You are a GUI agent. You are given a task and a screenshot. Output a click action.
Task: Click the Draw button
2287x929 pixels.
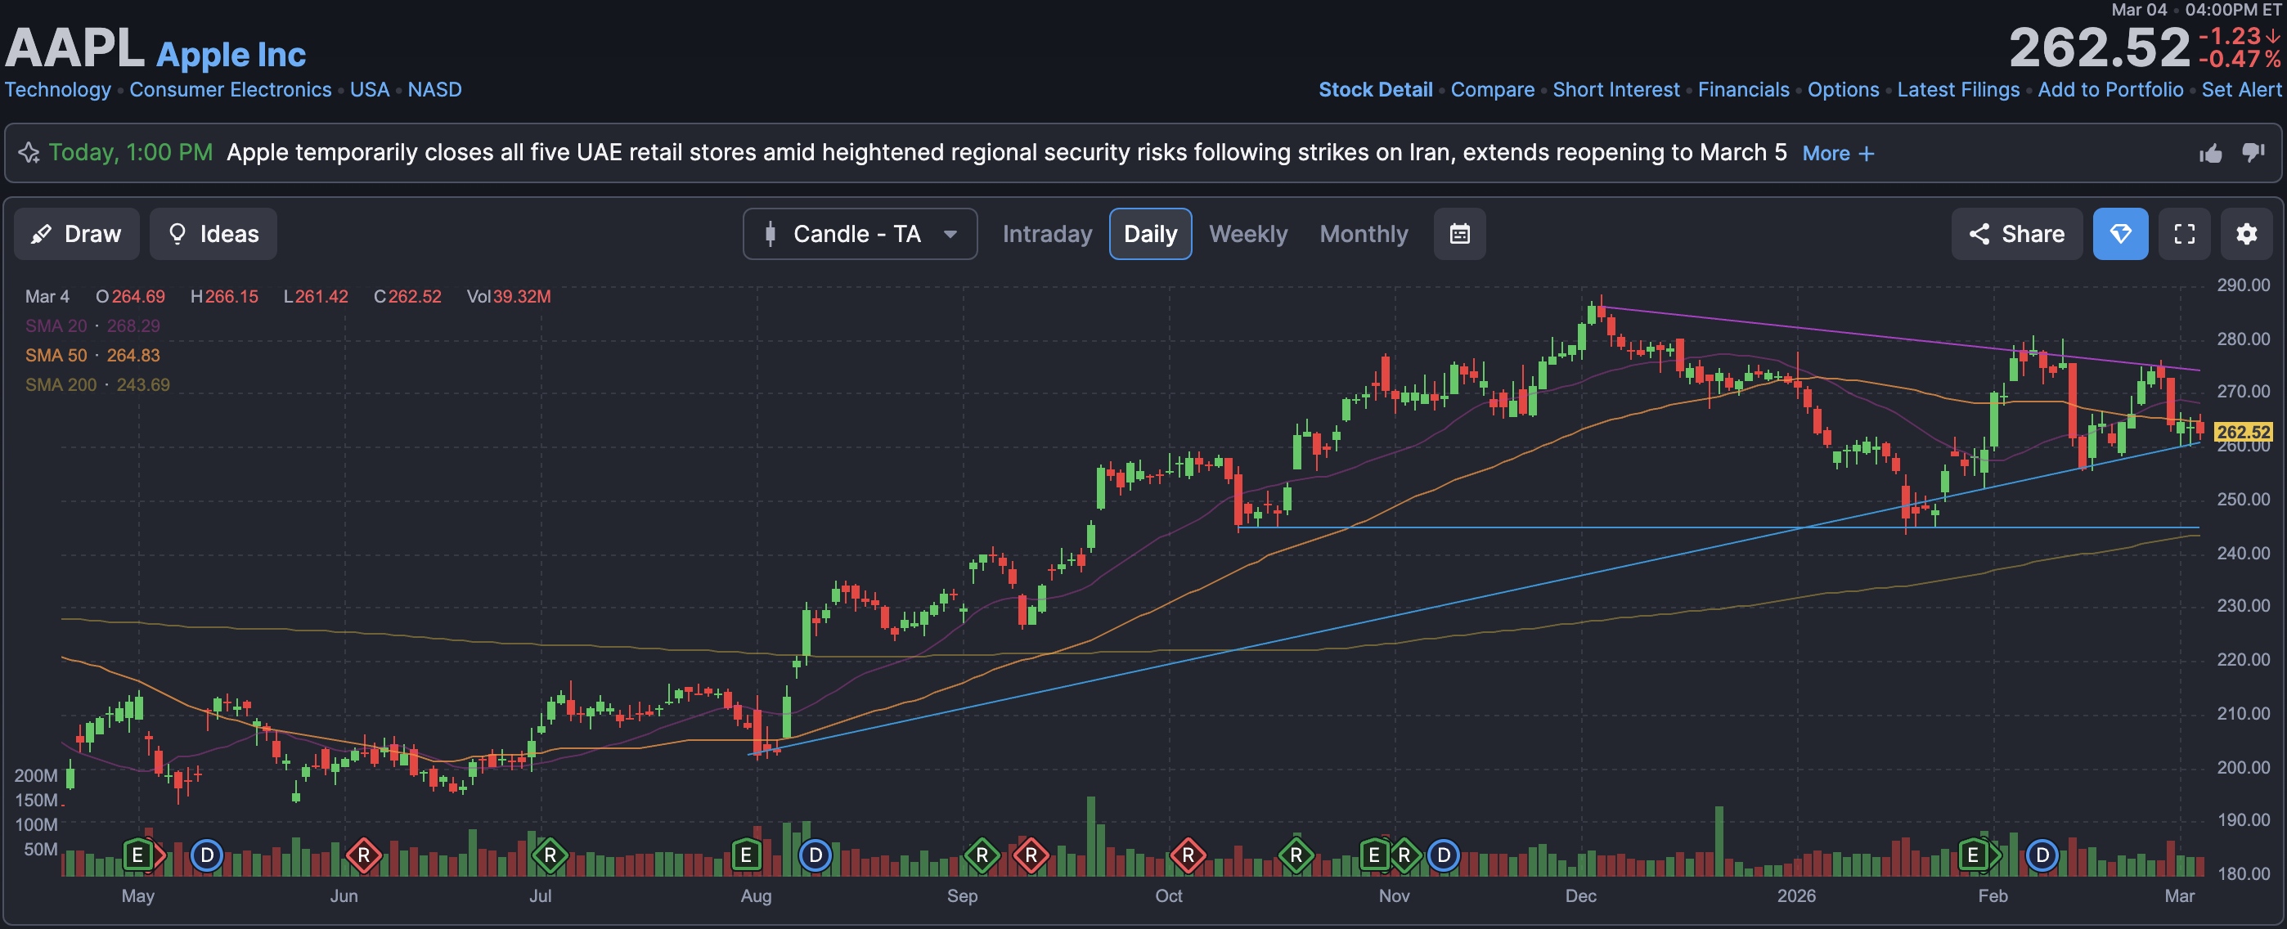click(76, 234)
